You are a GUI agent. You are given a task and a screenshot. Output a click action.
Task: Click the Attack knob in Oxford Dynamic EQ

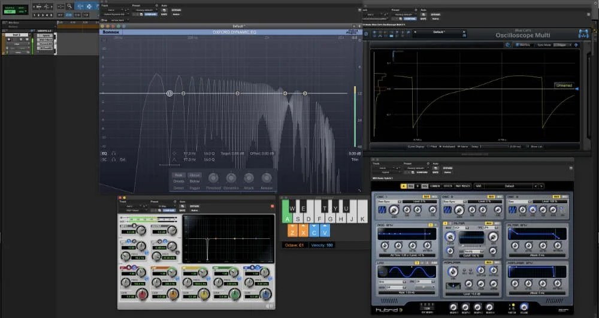coord(249,178)
